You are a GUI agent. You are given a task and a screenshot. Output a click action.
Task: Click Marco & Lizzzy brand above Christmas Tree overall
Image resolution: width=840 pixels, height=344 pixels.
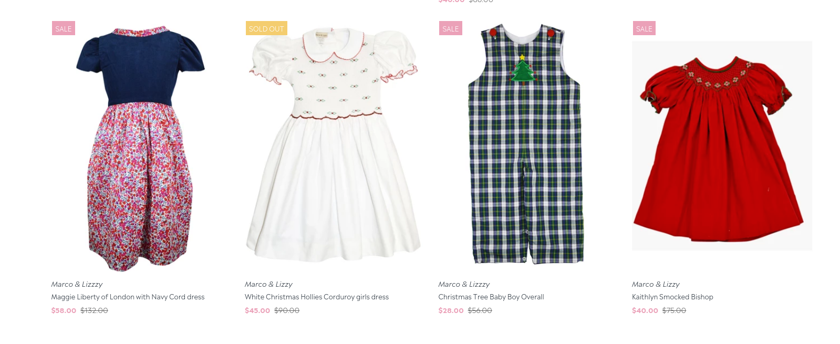(x=464, y=284)
